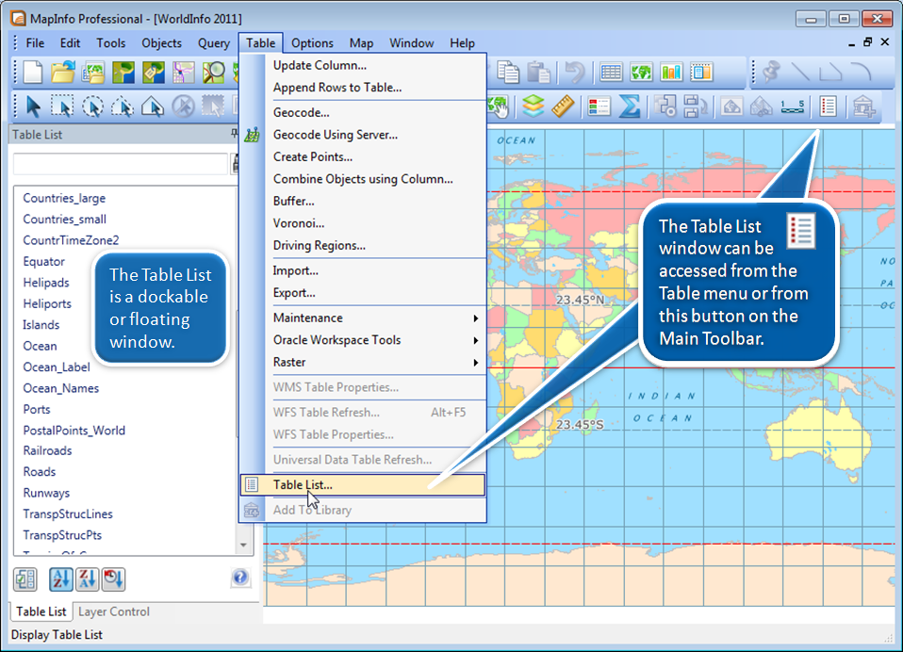Screen dimensions: 903x652
Task: Select the Polygon Select tool
Action: [x=123, y=106]
